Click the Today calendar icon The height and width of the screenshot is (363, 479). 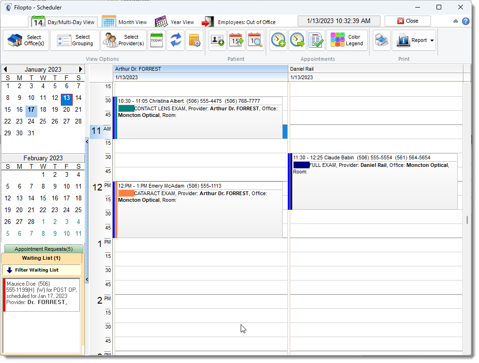pos(156,41)
